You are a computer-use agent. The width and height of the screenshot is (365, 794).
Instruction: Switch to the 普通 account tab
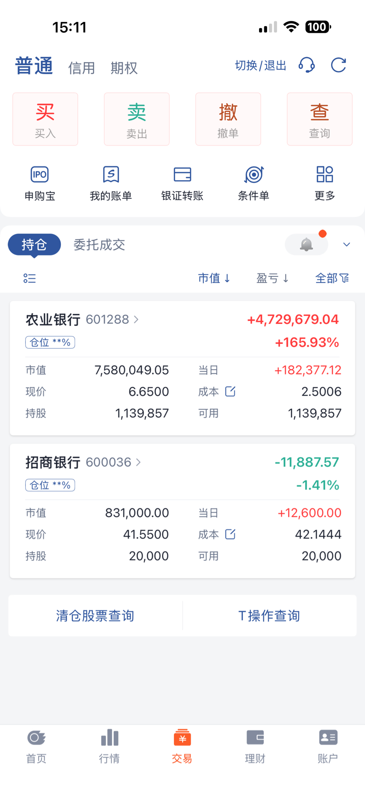(x=34, y=66)
